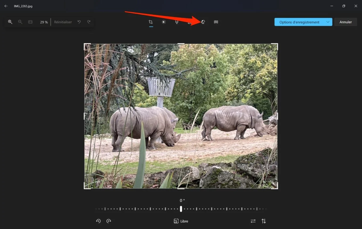This screenshot has width=362, height=229.
Task: Open the generative erase tool
Action: (x=203, y=22)
